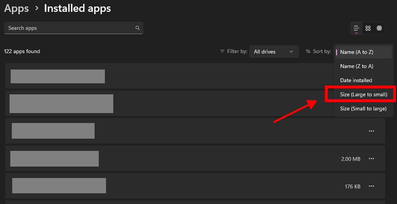Open three-dot menu on the third app row
The width and height of the screenshot is (397, 204).
click(371, 131)
